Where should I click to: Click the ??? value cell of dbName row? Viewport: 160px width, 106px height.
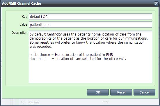point(106,102)
